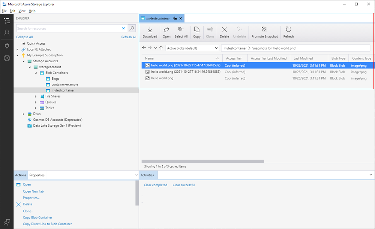Viewport: 375px width, 229px height.
Task: Collapse the Blob Containers node
Action: coord(36,73)
